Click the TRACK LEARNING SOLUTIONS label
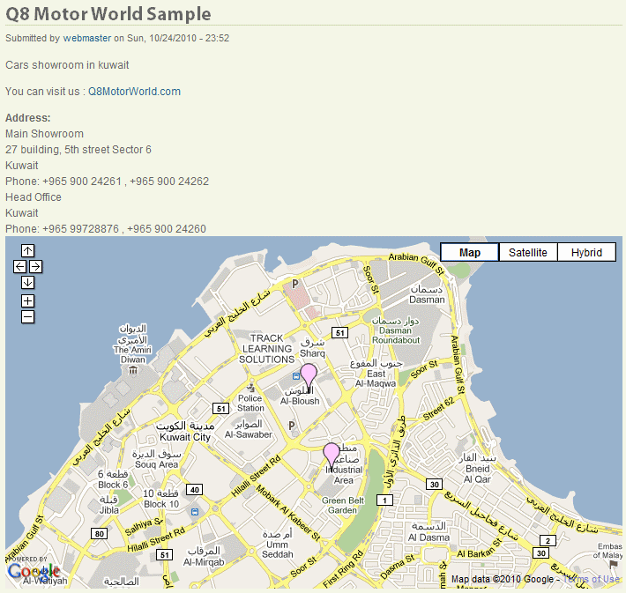626x593 pixels. tap(266, 349)
